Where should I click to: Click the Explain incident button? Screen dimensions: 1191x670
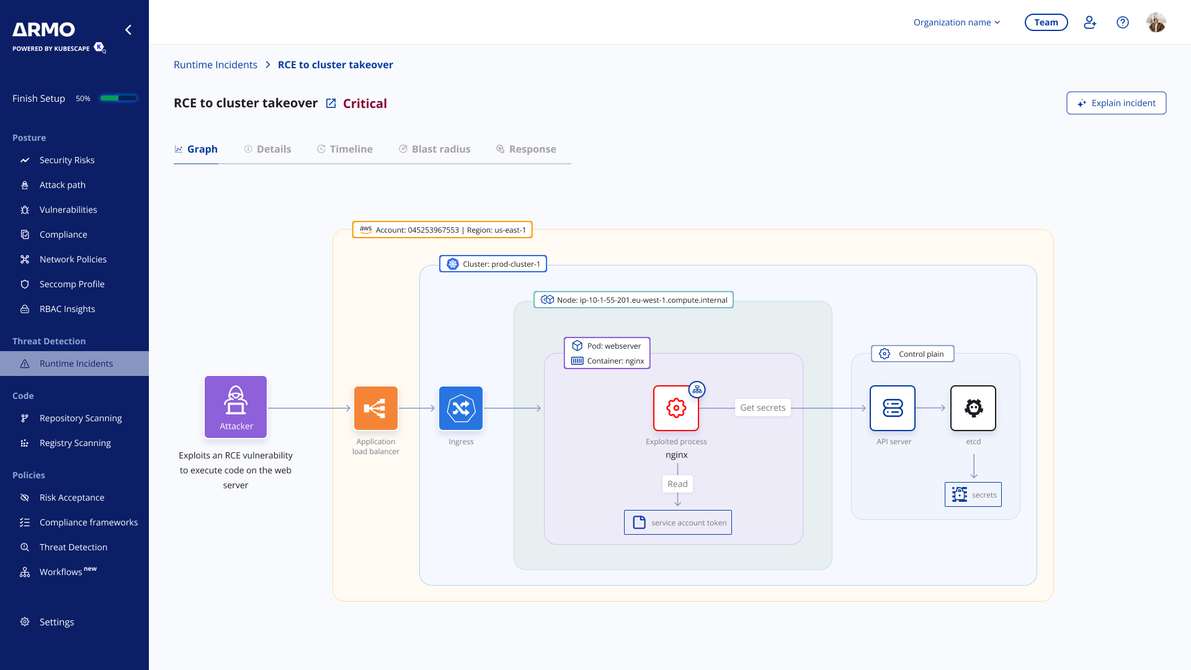(1116, 103)
